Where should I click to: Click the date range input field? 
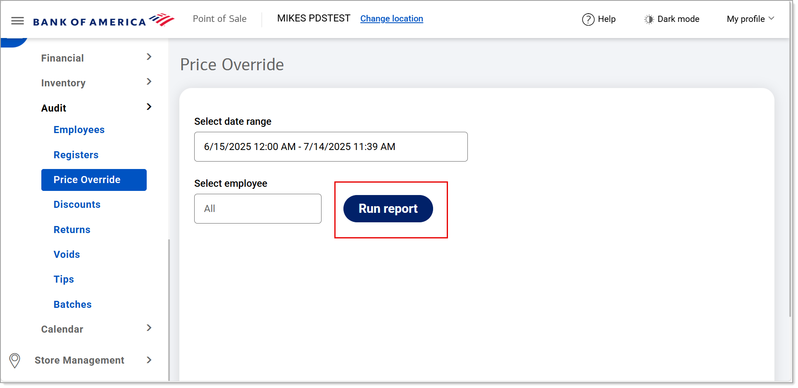tap(331, 147)
